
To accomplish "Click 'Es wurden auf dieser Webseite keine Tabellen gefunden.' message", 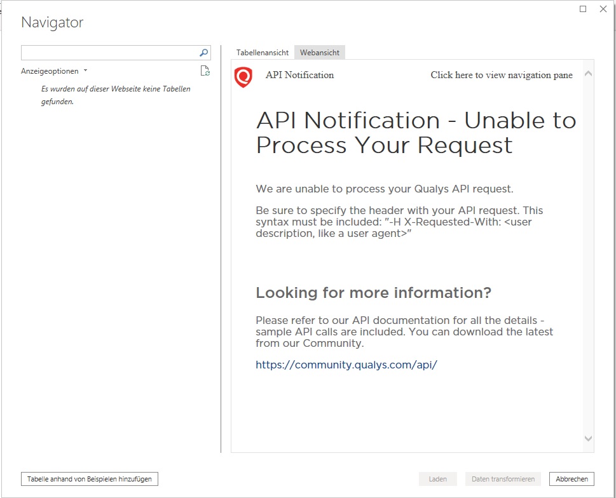I will [x=116, y=95].
